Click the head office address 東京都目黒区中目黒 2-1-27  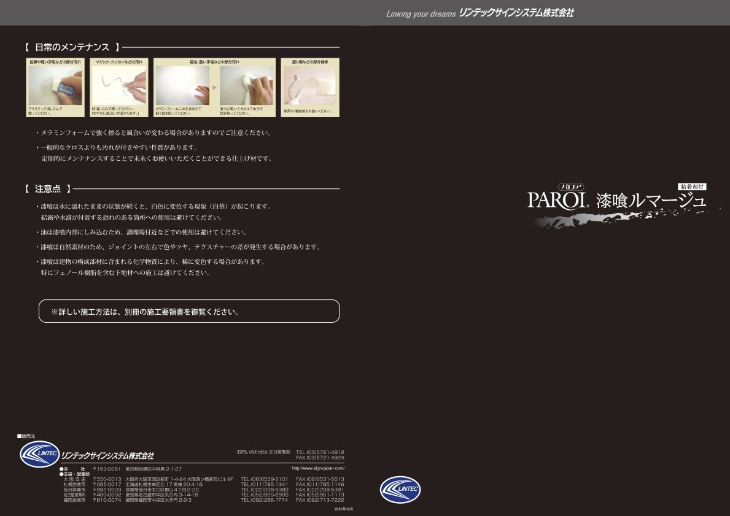point(153,469)
